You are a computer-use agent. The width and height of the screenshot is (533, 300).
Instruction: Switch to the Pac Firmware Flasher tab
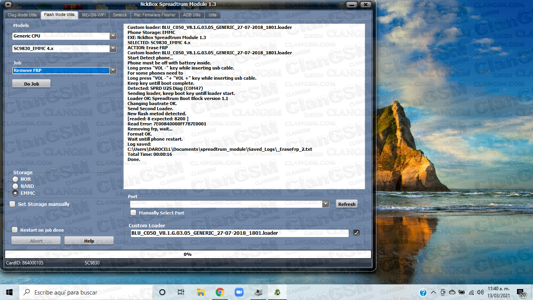(x=155, y=15)
